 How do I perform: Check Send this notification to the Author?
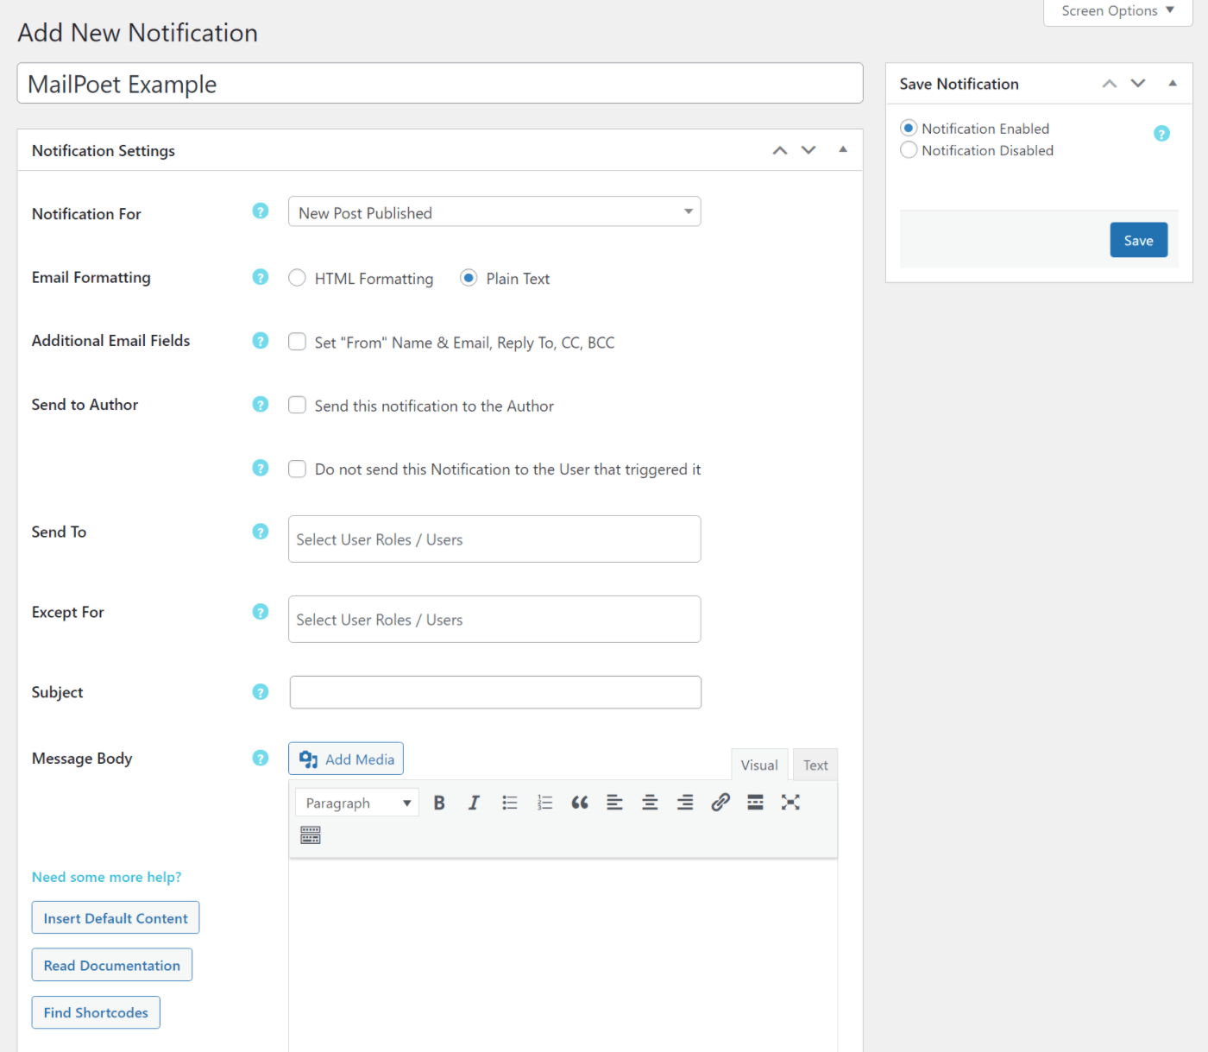click(x=298, y=406)
